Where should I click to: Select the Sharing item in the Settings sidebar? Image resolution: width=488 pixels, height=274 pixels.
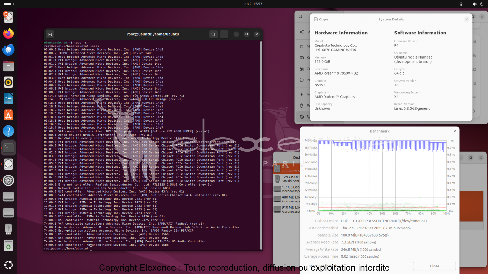[x=305, y=32]
